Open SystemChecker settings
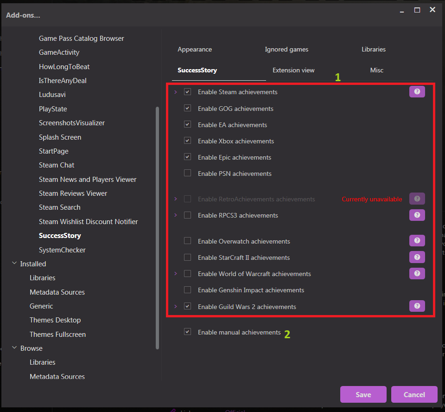The image size is (445, 412). [62, 250]
